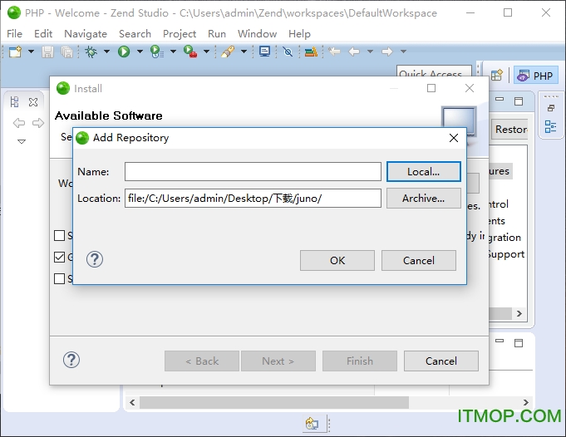Open the Project menu
Screen dimensions: 566x437
(x=180, y=33)
